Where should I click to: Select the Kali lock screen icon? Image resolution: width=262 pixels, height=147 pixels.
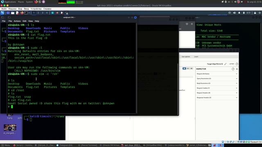coord(255,13)
